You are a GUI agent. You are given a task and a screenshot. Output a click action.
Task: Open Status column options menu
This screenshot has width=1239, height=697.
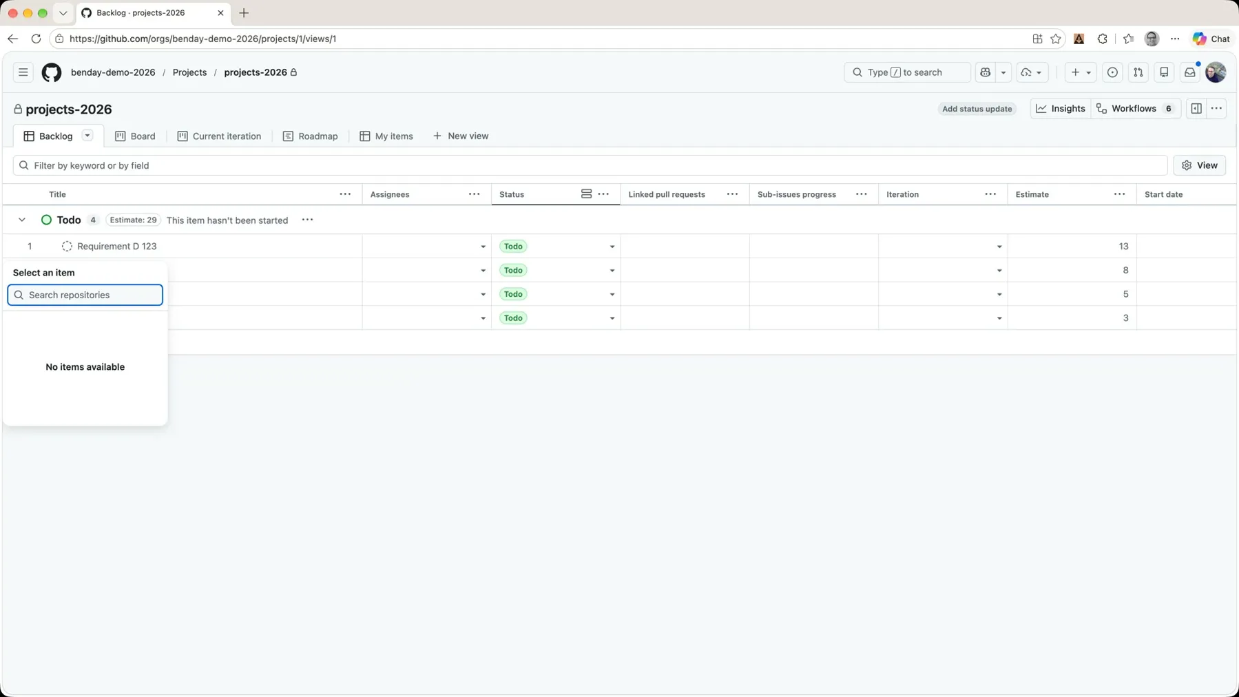603,194
